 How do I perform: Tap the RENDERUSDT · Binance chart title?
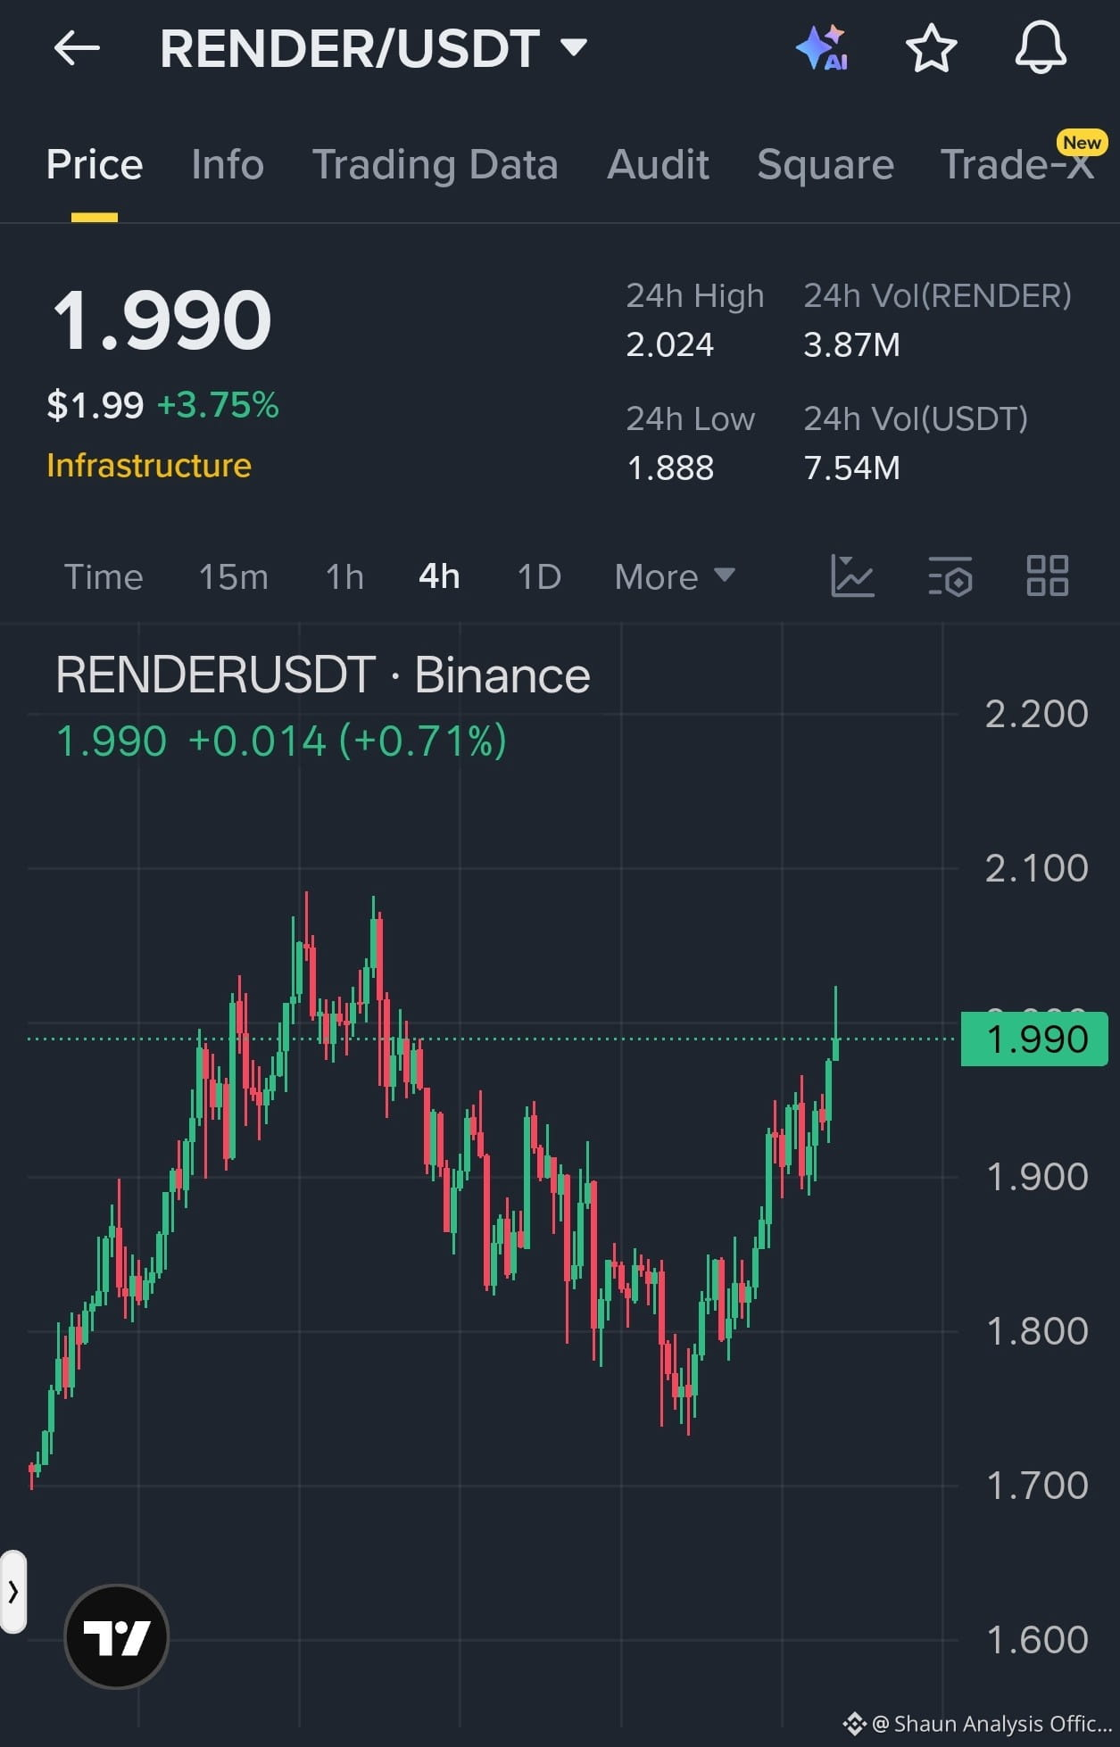point(322,675)
